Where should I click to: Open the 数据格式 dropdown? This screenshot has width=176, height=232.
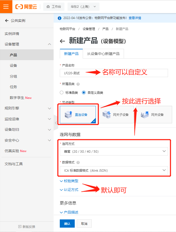[114, 170]
